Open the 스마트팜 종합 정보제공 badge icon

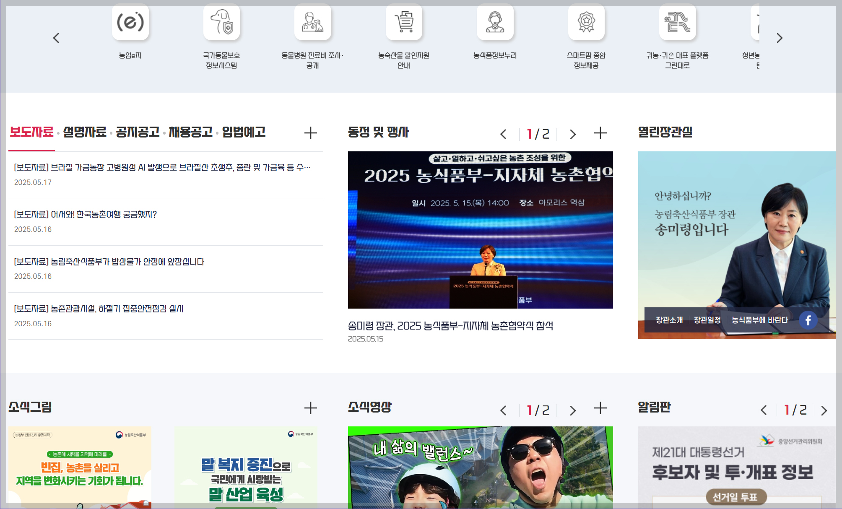586,22
